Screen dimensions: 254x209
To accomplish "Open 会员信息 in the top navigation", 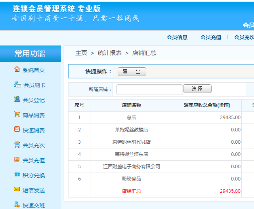I will 177,37.
